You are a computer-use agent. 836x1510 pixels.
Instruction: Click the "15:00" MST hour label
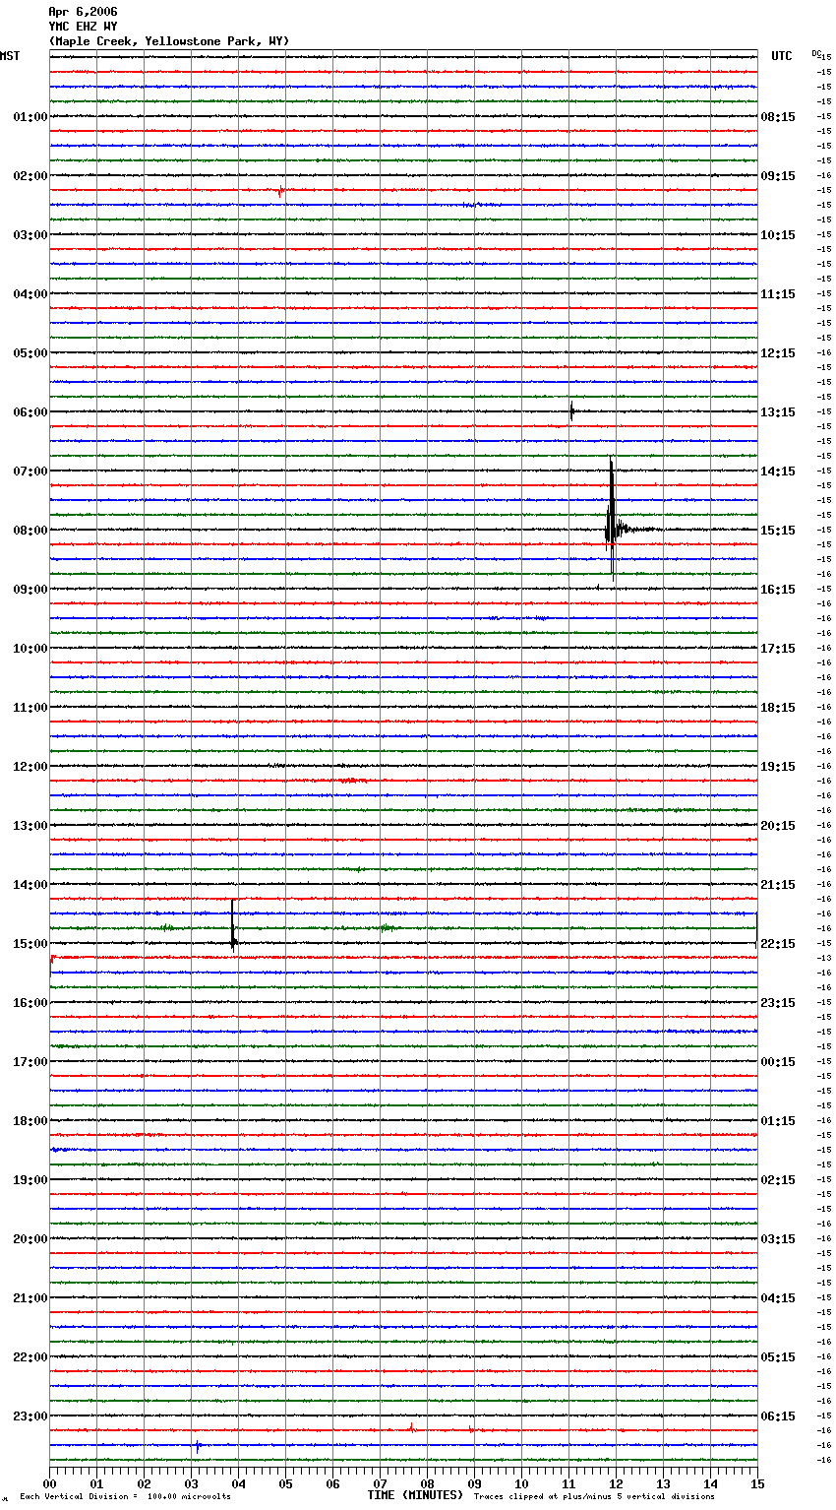(x=30, y=944)
